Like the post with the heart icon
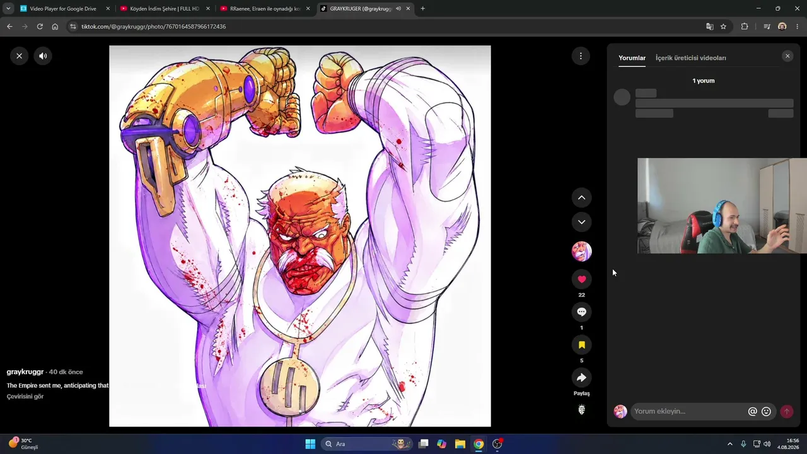The height and width of the screenshot is (454, 807). pyautogui.click(x=581, y=279)
